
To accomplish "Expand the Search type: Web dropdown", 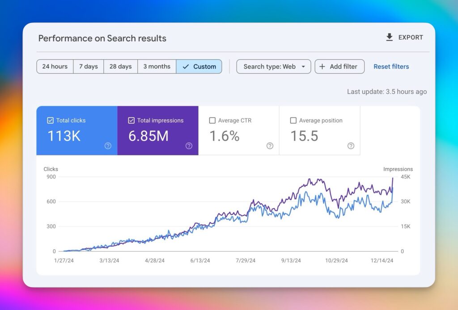I will click(x=273, y=67).
